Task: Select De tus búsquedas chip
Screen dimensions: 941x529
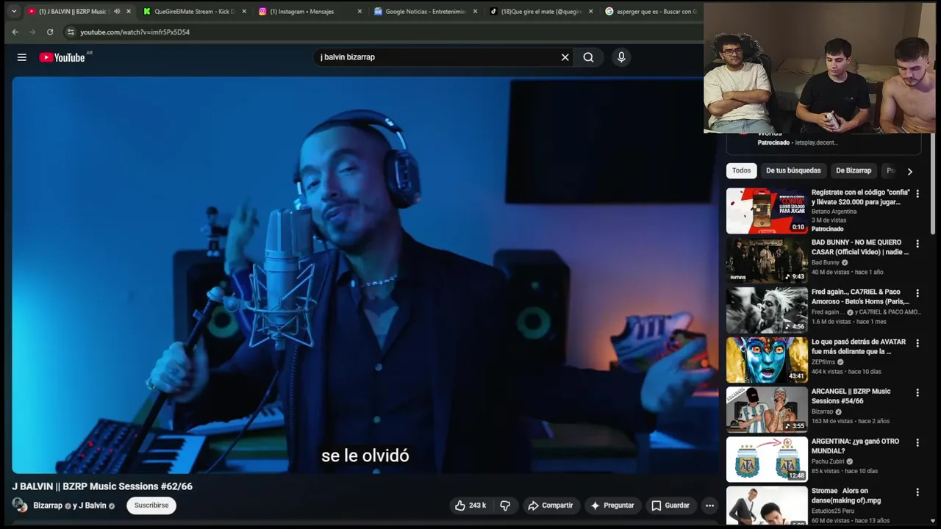Action: (x=793, y=170)
